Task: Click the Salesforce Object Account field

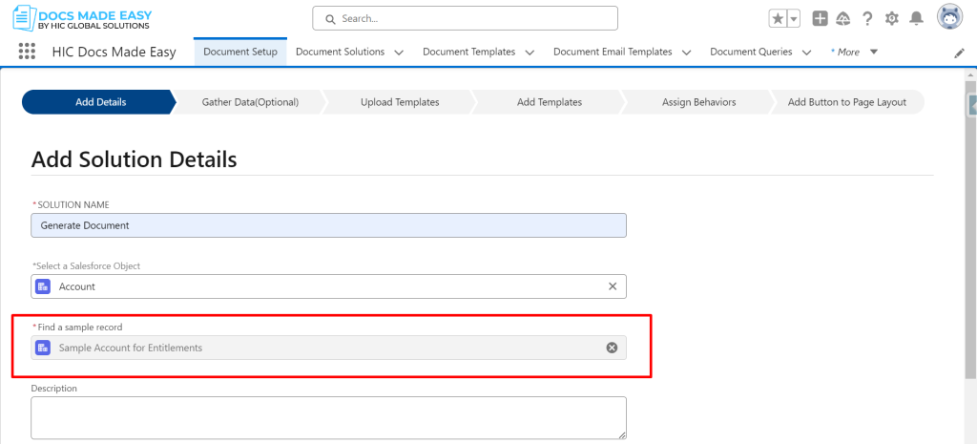Action: 328,286
